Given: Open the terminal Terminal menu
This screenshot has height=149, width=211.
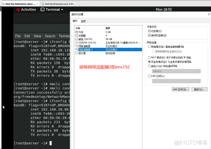Looking at the screenshot, I should click(64, 36).
